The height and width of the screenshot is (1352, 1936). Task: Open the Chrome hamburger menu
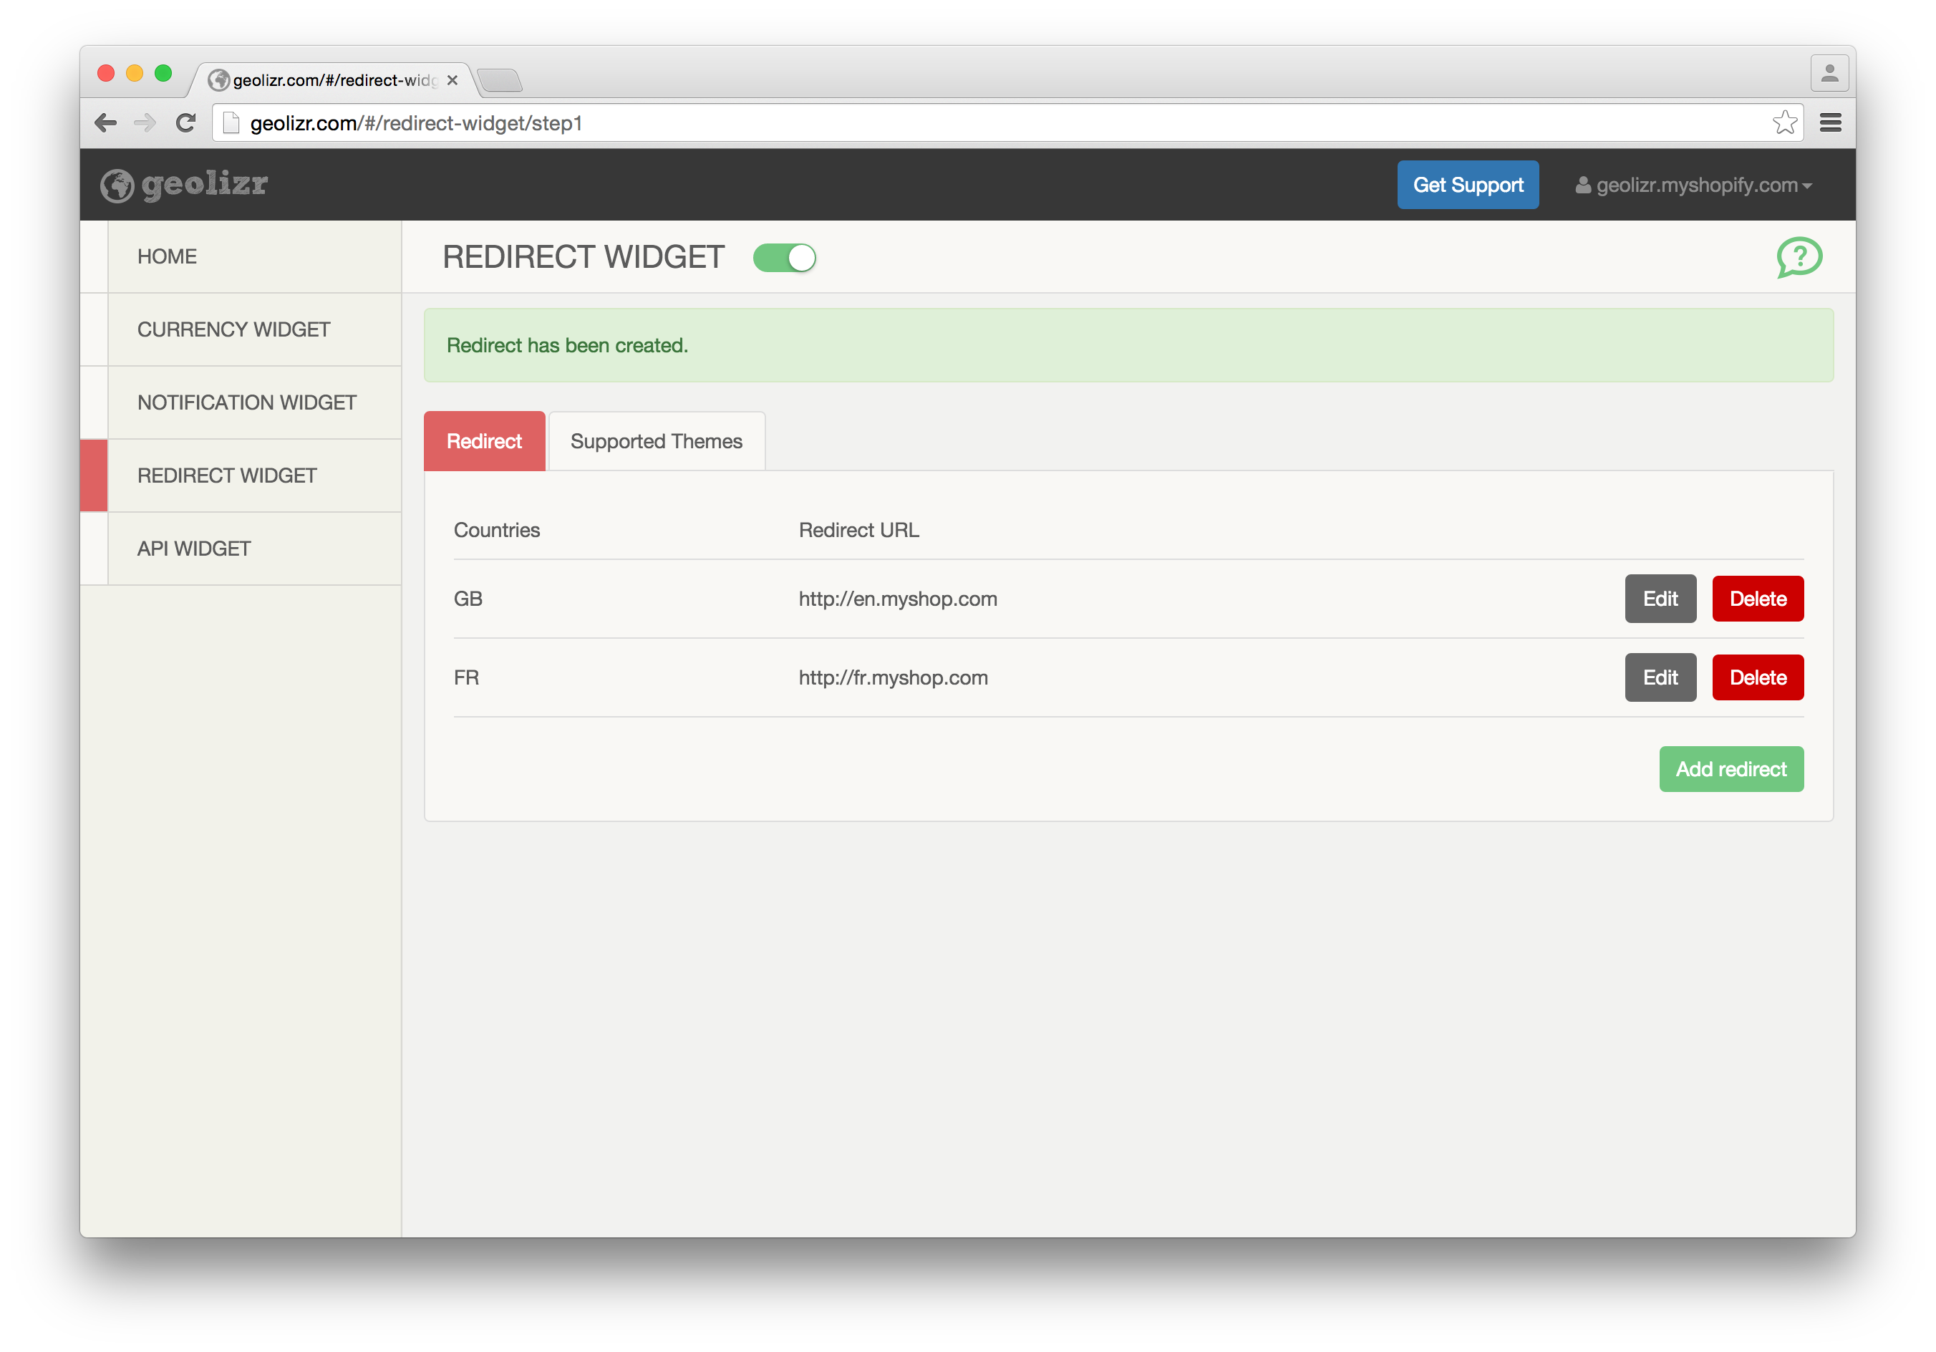[x=1830, y=123]
